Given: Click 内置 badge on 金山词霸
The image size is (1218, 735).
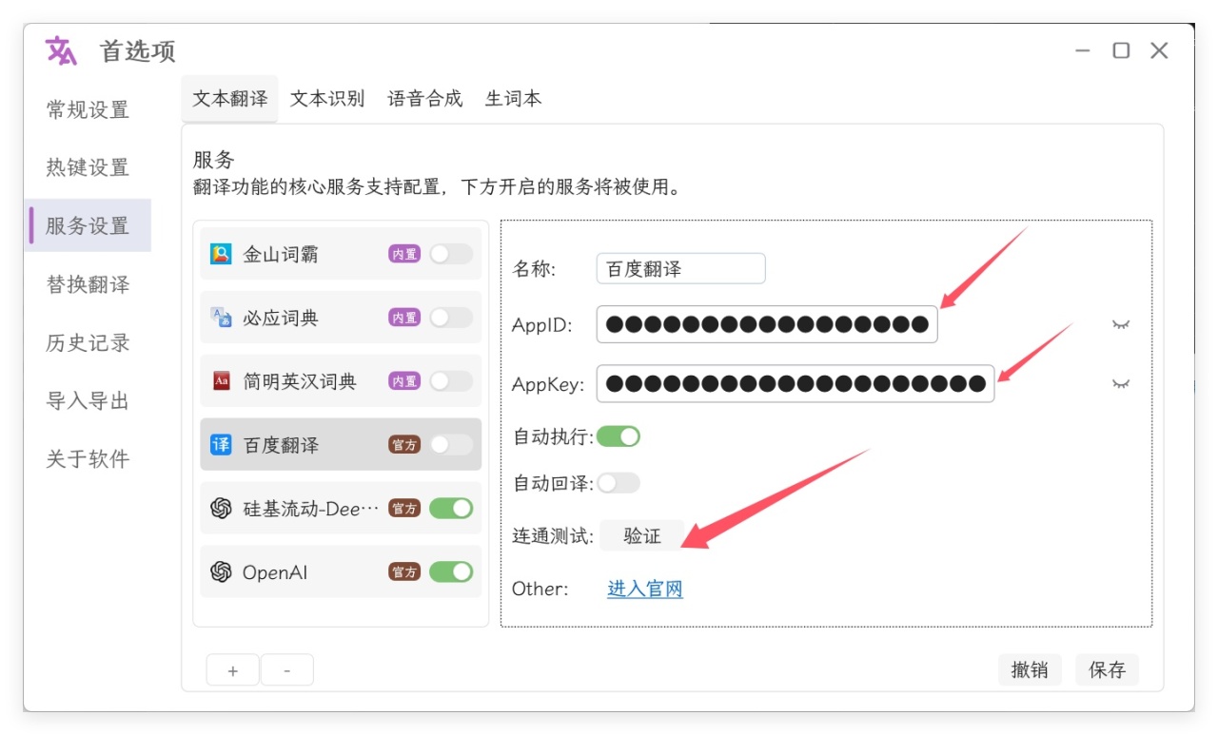Looking at the screenshot, I should point(404,254).
